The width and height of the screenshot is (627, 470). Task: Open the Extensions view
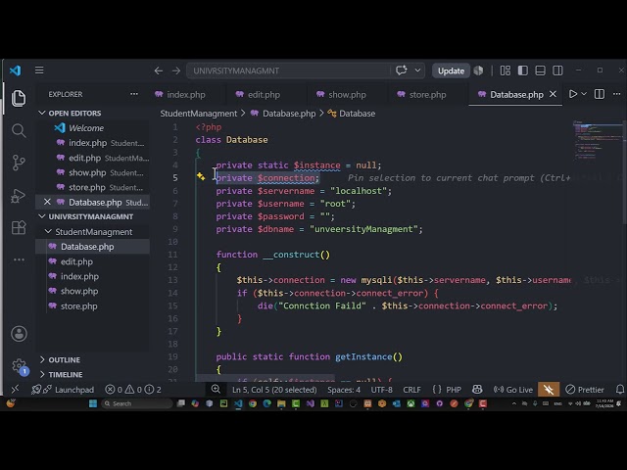click(x=19, y=228)
